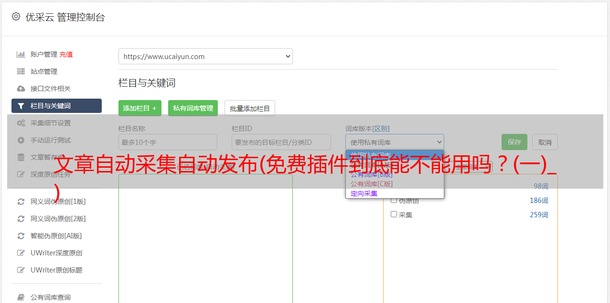Open the 词库版本 select showing 使用私有词库
The image size is (610, 303).
coord(395,142)
